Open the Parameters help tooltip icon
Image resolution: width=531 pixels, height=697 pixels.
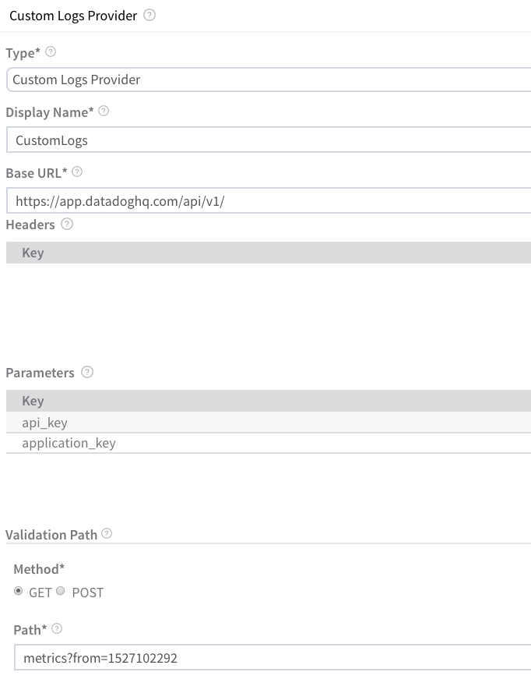point(87,372)
